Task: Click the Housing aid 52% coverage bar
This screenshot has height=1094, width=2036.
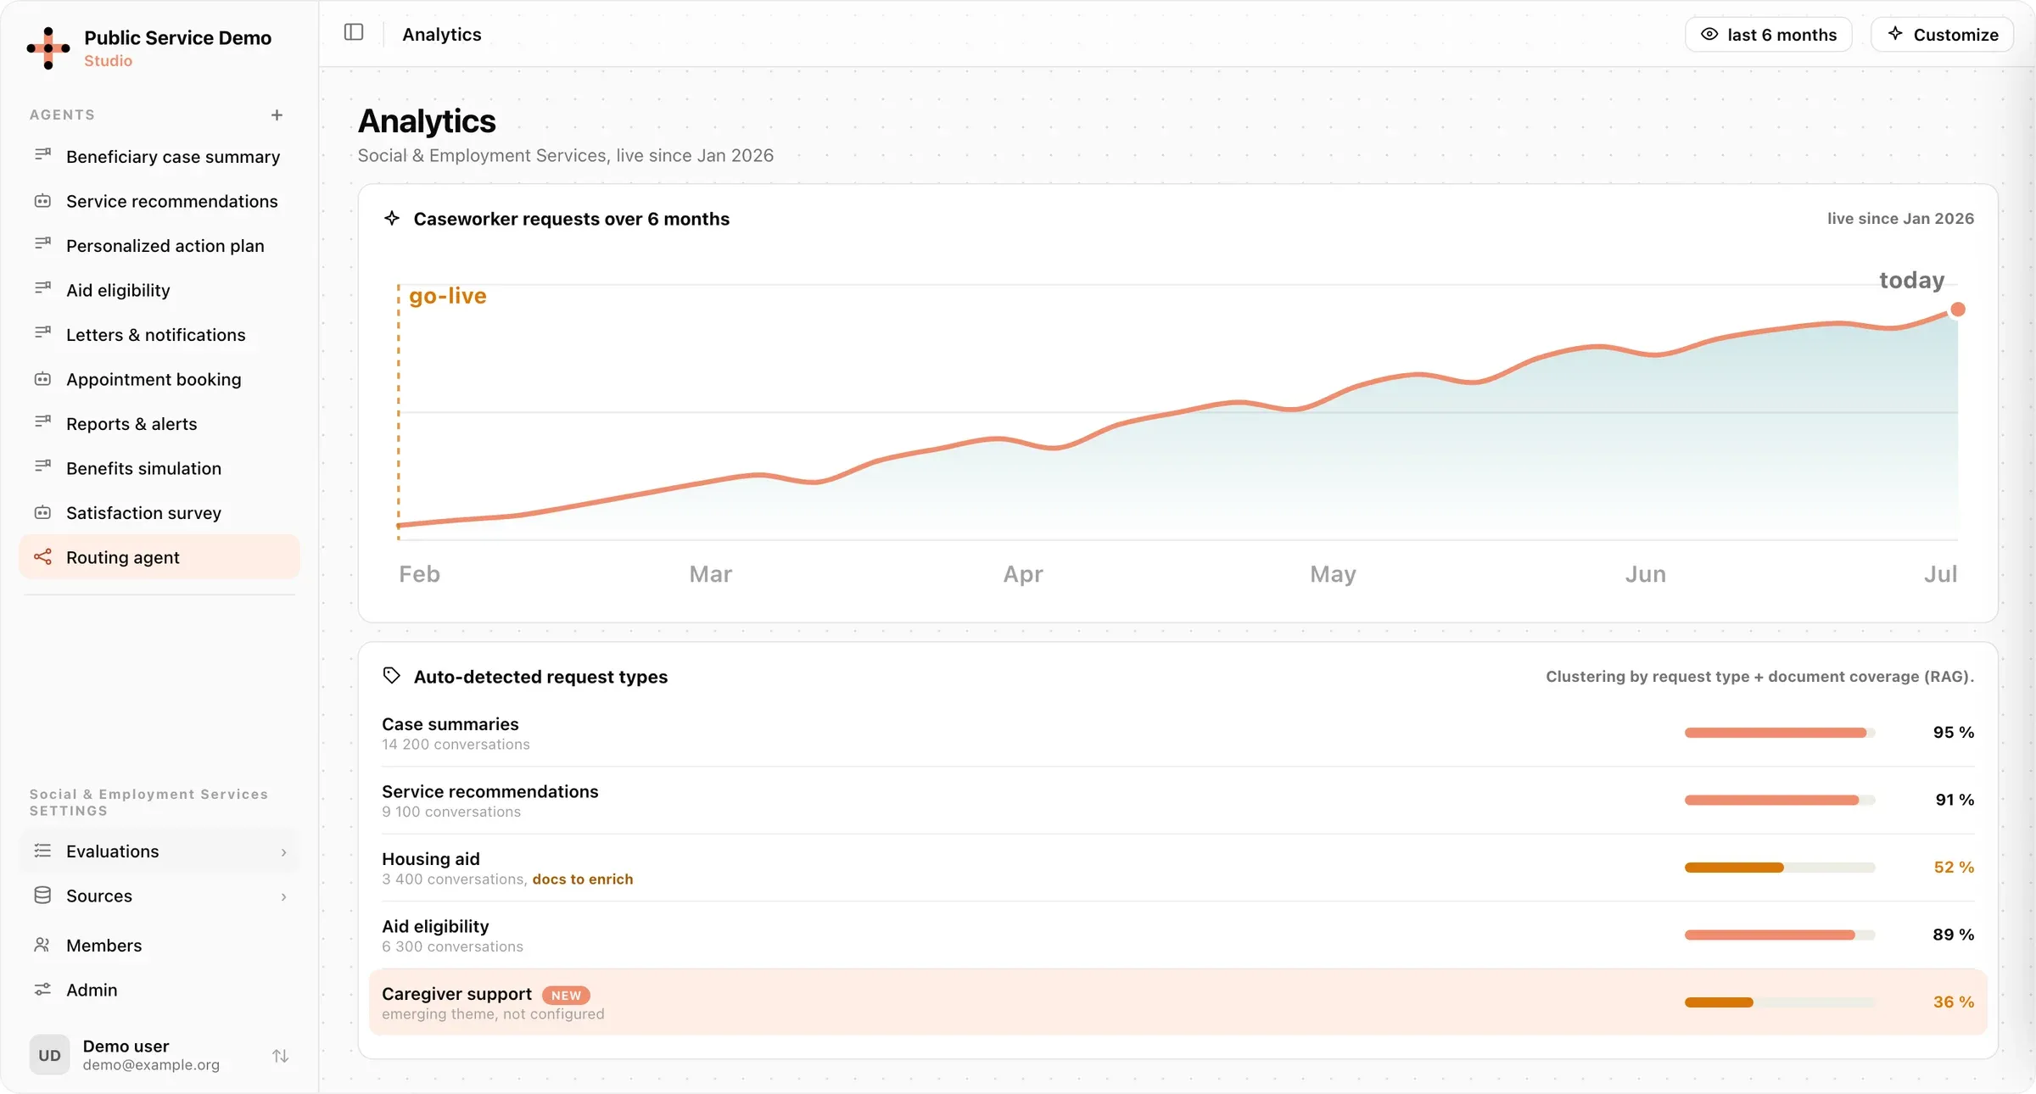Action: 1780,868
